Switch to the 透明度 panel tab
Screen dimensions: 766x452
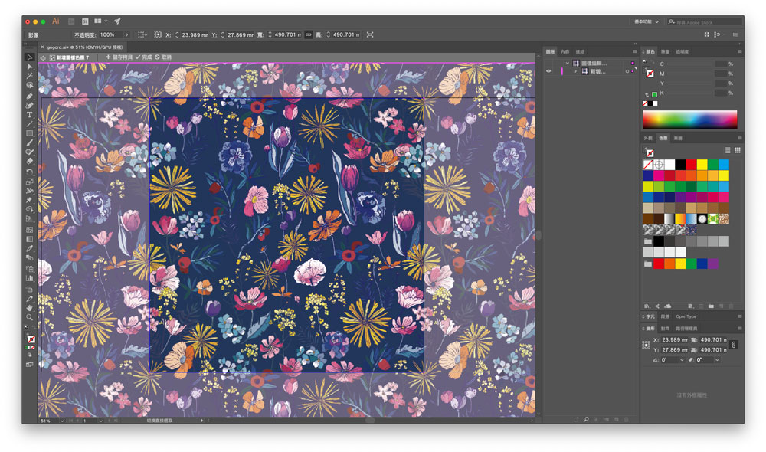[x=682, y=51]
